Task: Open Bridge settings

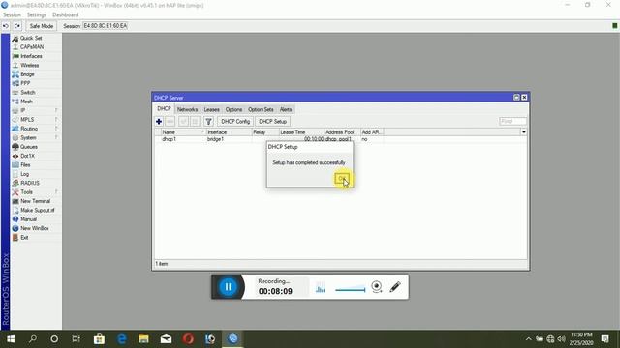Action: click(27, 74)
